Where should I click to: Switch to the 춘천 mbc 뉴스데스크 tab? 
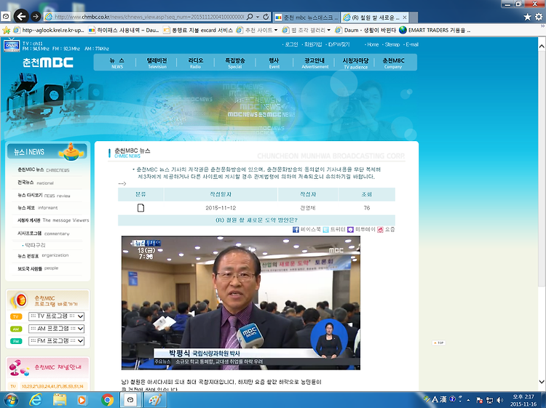click(x=306, y=17)
